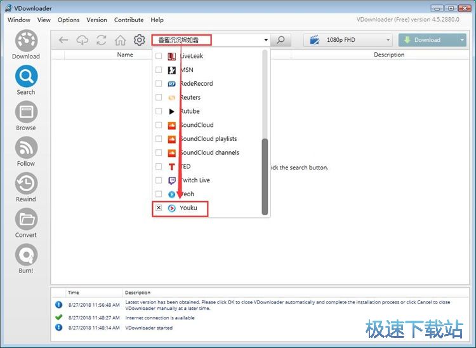
Task: Select the Search sidebar icon
Action: coord(26,80)
